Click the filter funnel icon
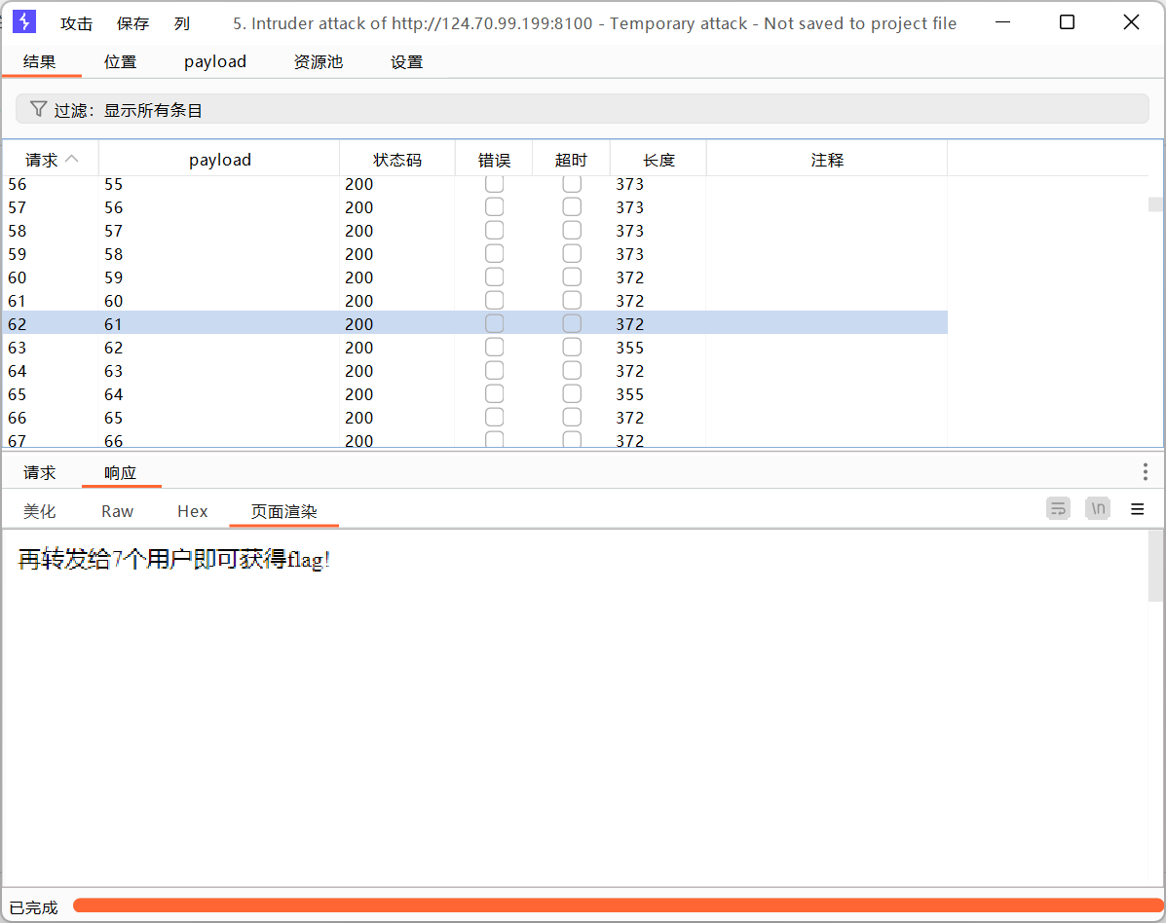The image size is (1166, 923). [38, 109]
